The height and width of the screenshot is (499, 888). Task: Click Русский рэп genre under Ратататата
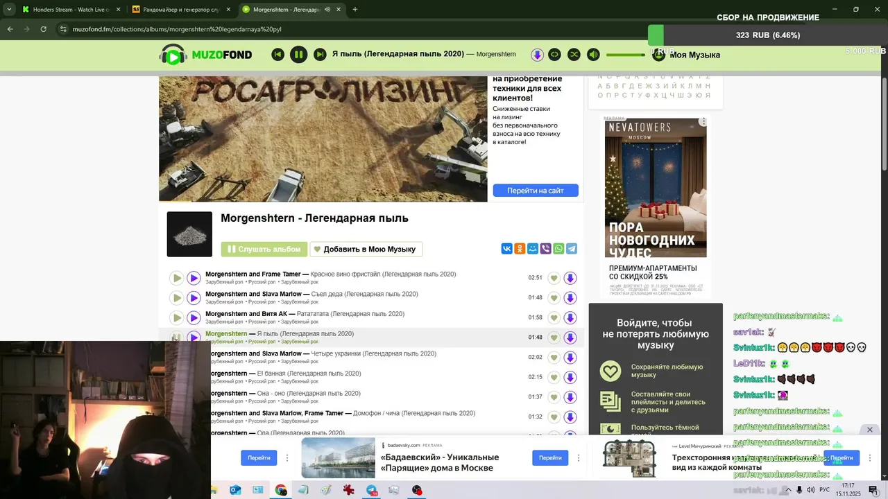pyautogui.click(x=262, y=322)
